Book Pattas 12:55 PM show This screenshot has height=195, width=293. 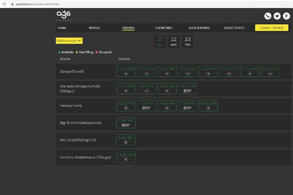[x=126, y=106]
